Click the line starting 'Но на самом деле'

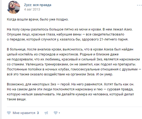70,89
